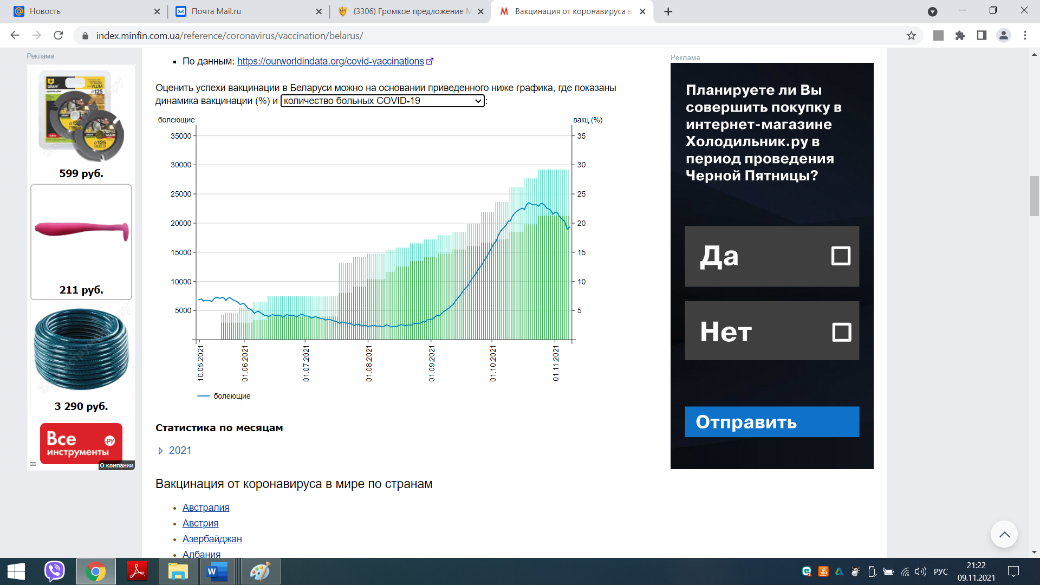Open 'количество больных COVID-19' dropdown

pyautogui.click(x=382, y=101)
